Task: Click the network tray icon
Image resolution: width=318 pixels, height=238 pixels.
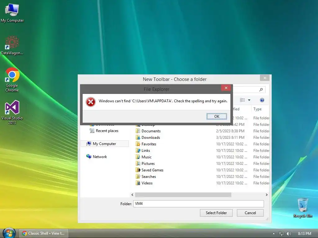Action: pyautogui.click(x=281, y=234)
